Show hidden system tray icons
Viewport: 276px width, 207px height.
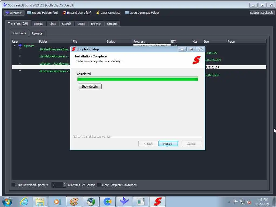(229, 202)
